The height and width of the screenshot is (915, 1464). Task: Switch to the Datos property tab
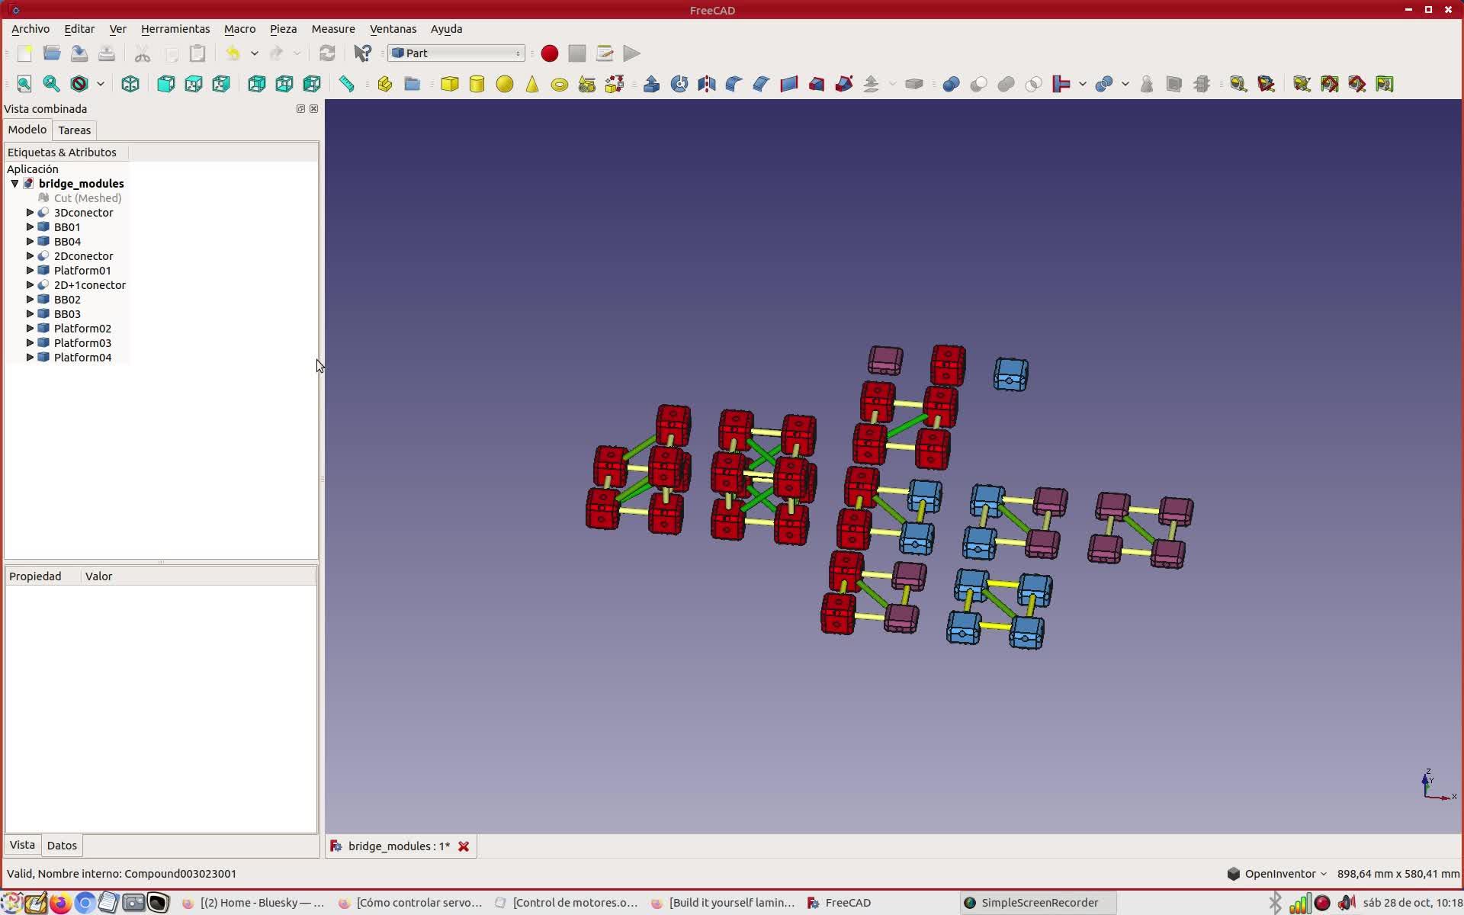tap(62, 846)
